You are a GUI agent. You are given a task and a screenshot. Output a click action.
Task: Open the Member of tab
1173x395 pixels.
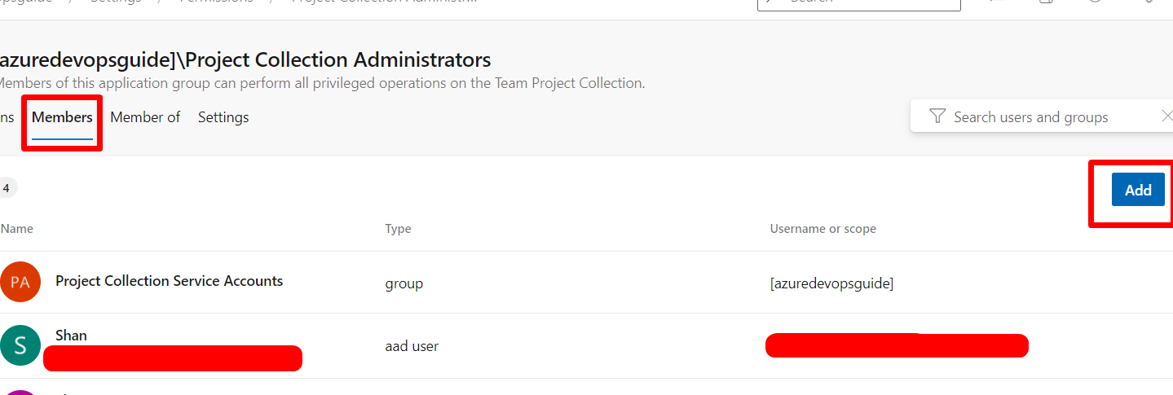145,117
